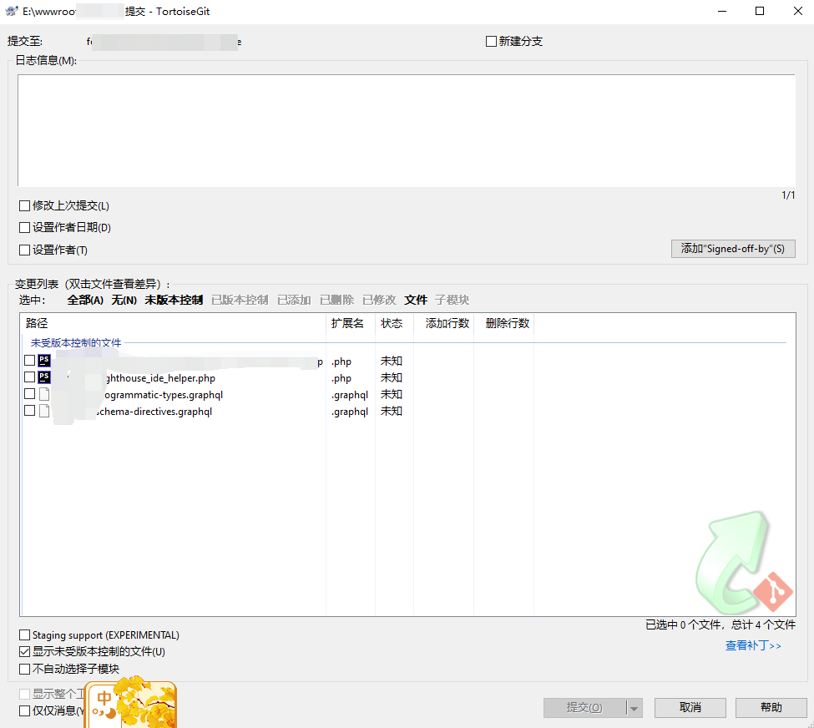Check 修改上次提交(L) option
Viewport: 814px width, 728px height.
pos(24,205)
